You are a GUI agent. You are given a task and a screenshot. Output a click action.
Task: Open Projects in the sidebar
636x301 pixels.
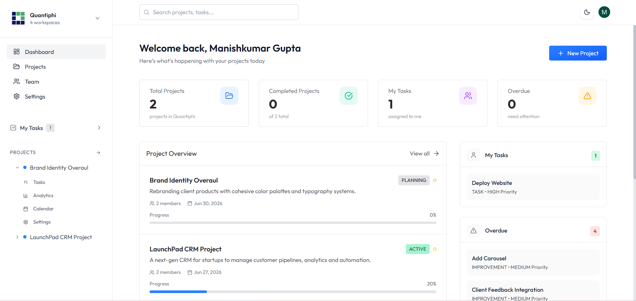tap(56, 67)
